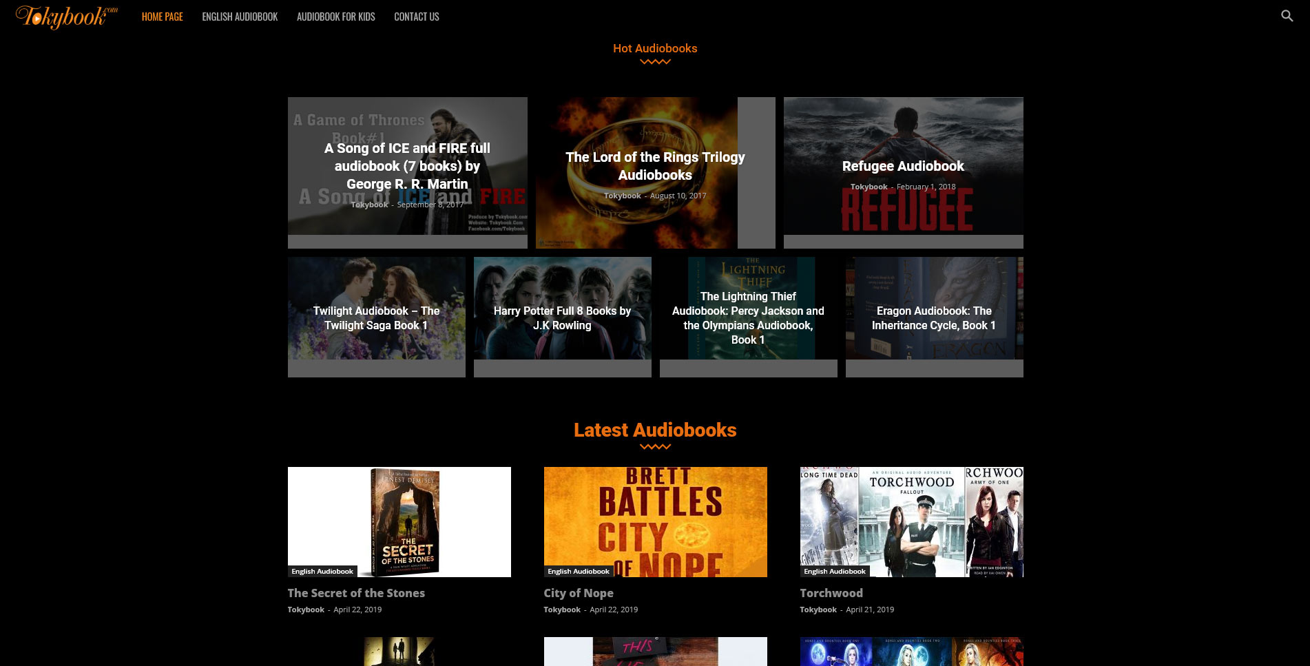
Task: Open City of Nope title link
Action: [579, 593]
